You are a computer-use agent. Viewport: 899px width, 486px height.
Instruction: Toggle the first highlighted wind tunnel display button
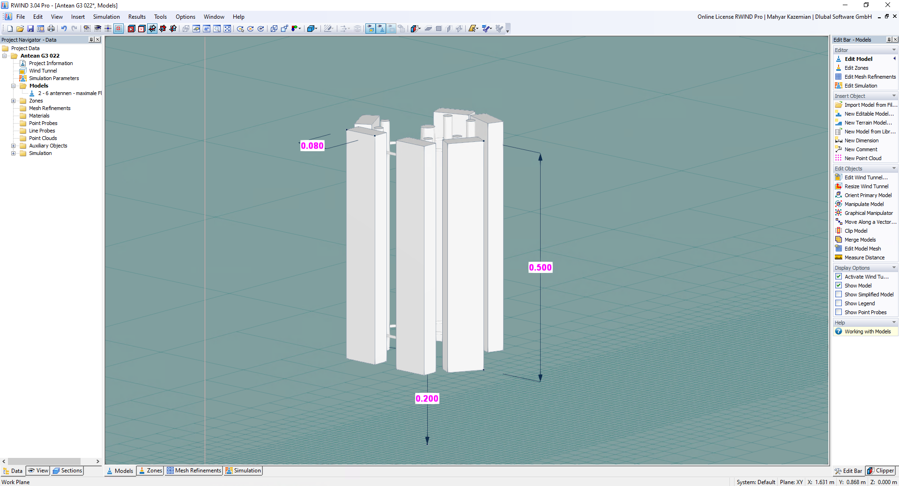point(371,29)
